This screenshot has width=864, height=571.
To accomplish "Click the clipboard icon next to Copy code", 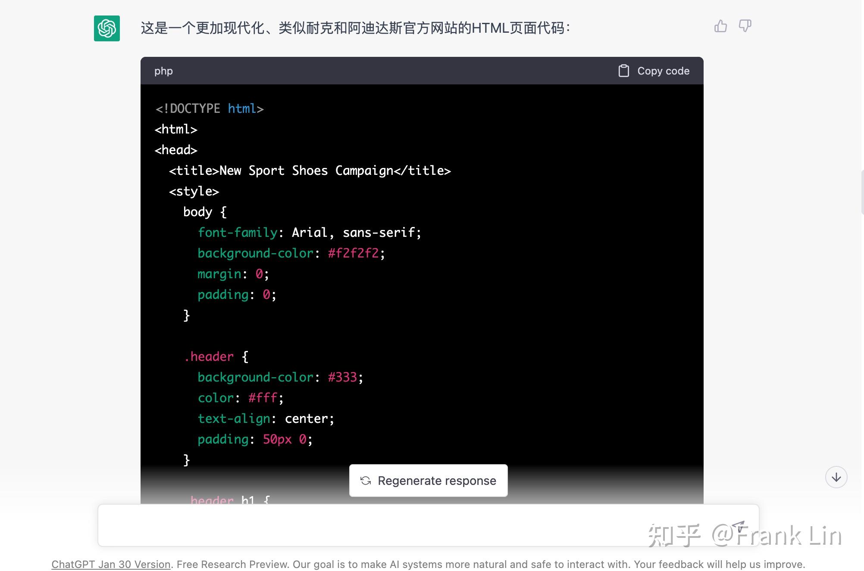I will [624, 71].
